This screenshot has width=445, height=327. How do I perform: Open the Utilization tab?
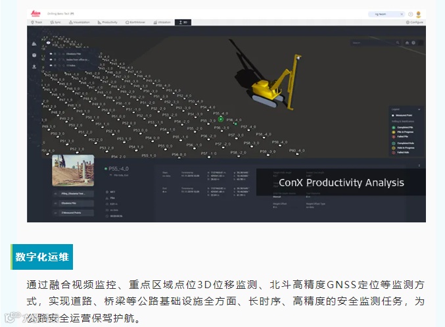(x=162, y=22)
